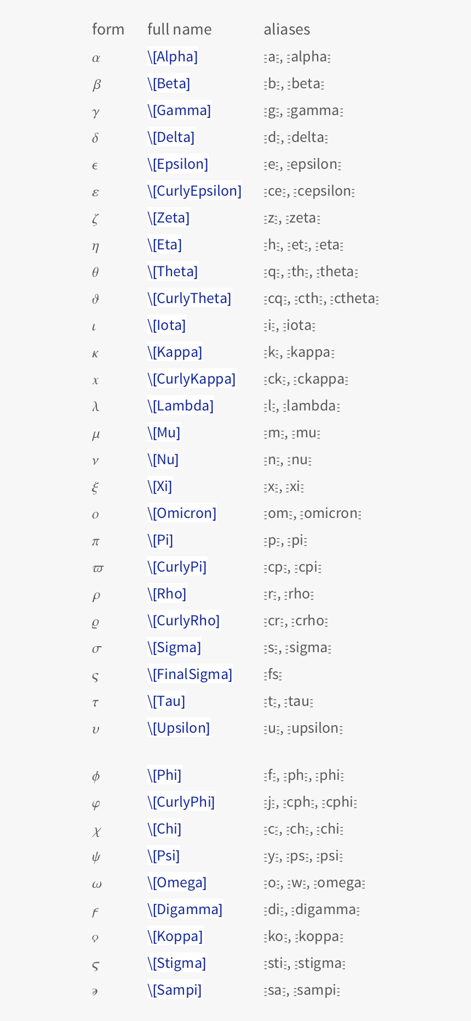This screenshot has width=471, height=1021.
Task: Click the "aliases" column header
Action: pos(287,29)
